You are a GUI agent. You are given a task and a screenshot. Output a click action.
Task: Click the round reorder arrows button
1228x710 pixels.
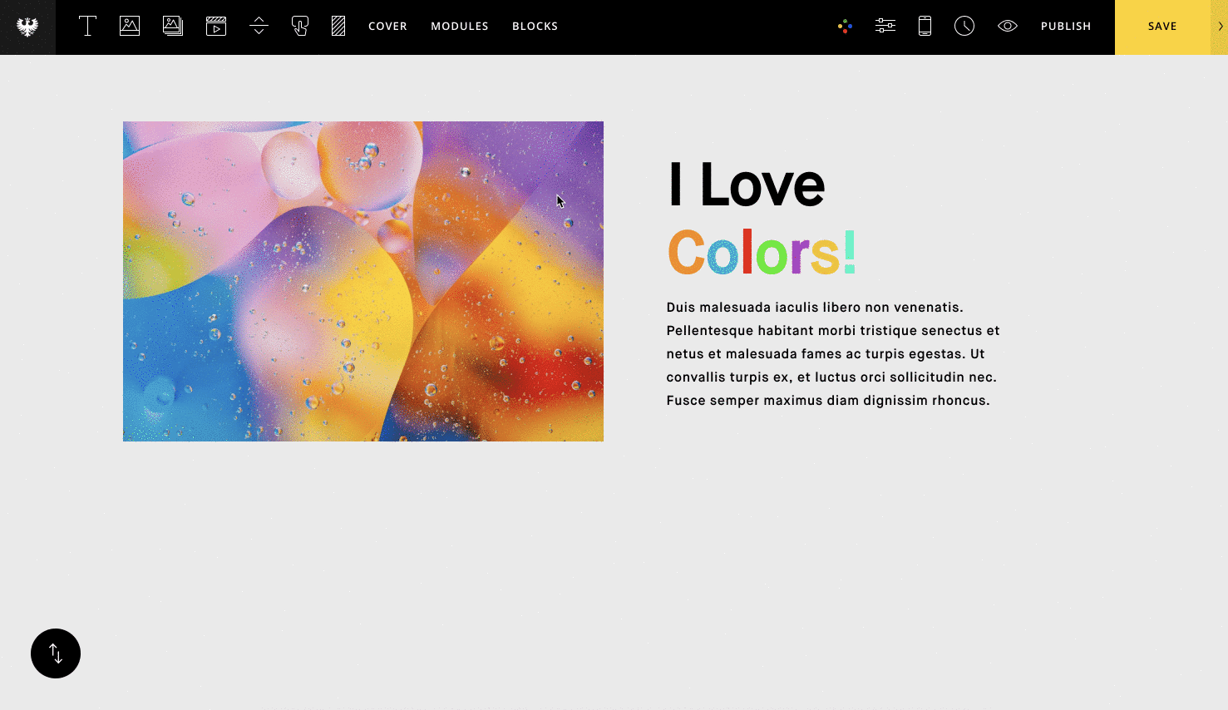(x=56, y=653)
